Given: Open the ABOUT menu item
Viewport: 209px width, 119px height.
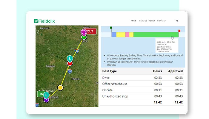Looking at the screenshot, I should 152,21.
